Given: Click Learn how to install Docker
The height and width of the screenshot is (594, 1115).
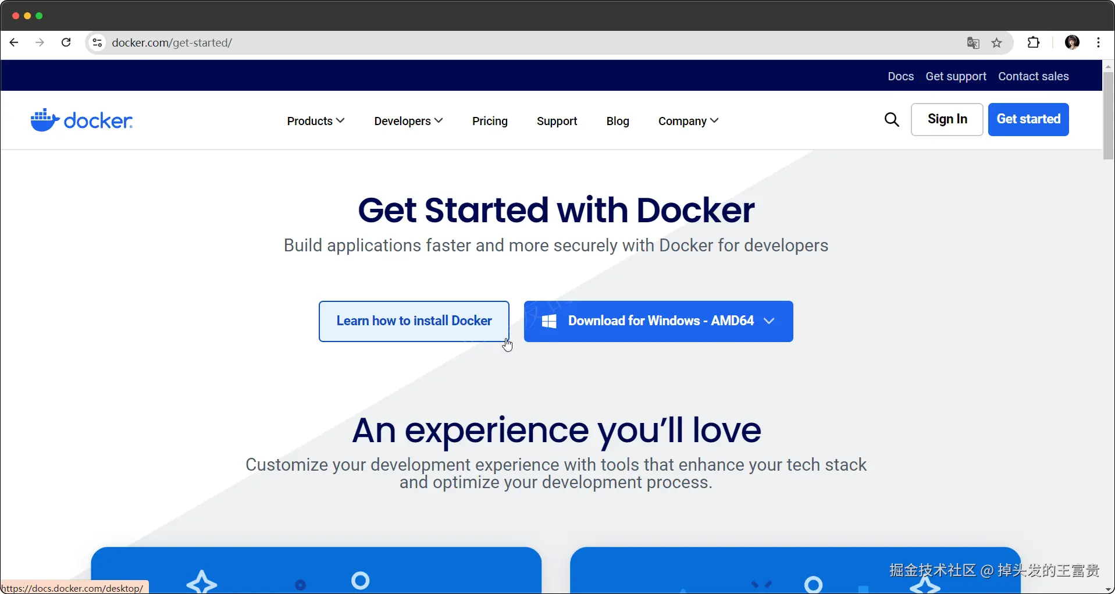Looking at the screenshot, I should 414,321.
